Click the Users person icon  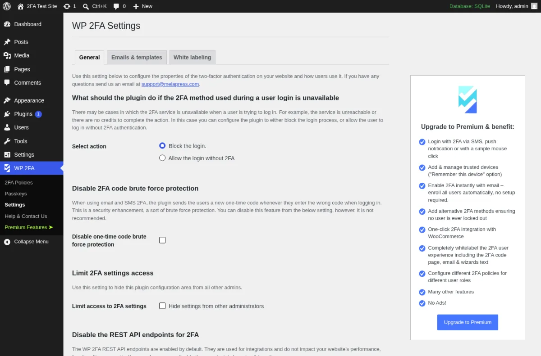[x=7, y=127]
